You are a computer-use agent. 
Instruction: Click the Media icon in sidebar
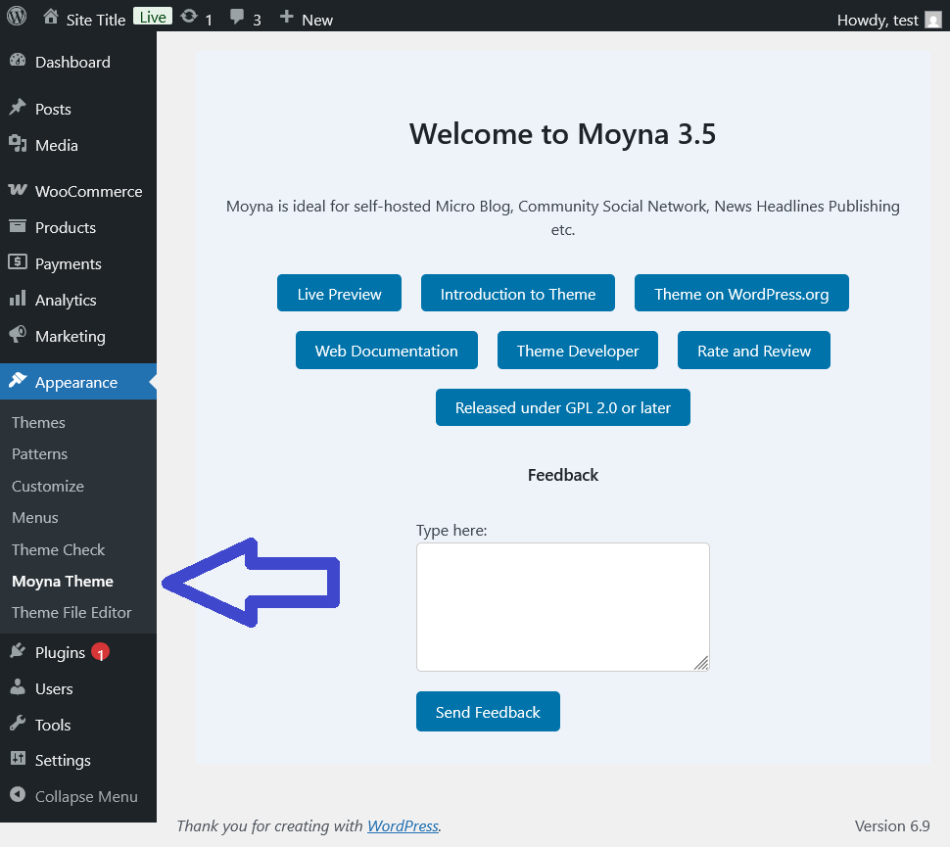18,144
